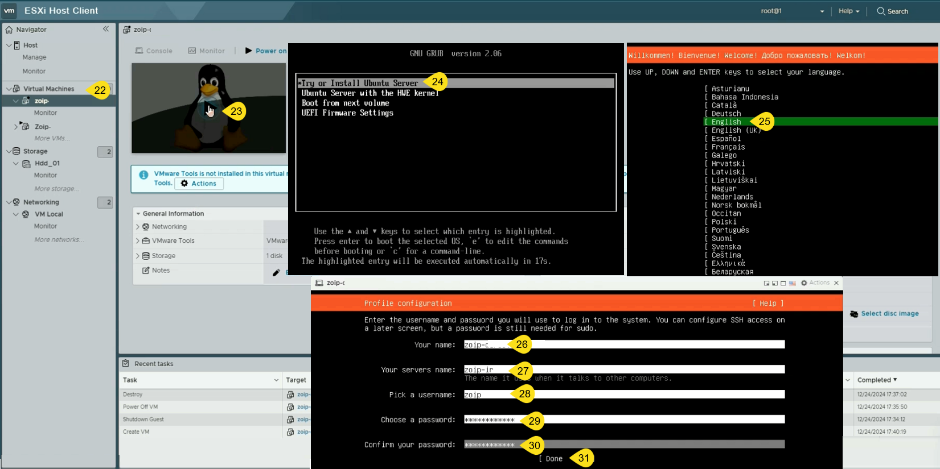Image resolution: width=940 pixels, height=469 pixels.
Task: Collapse the Storage tree node
Action: (x=9, y=151)
